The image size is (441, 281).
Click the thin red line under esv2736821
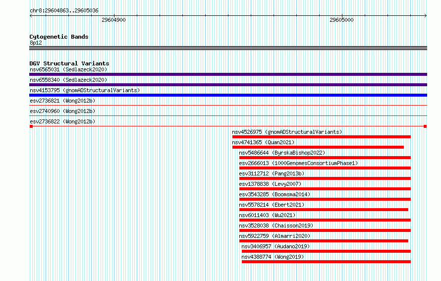(x=228, y=106)
